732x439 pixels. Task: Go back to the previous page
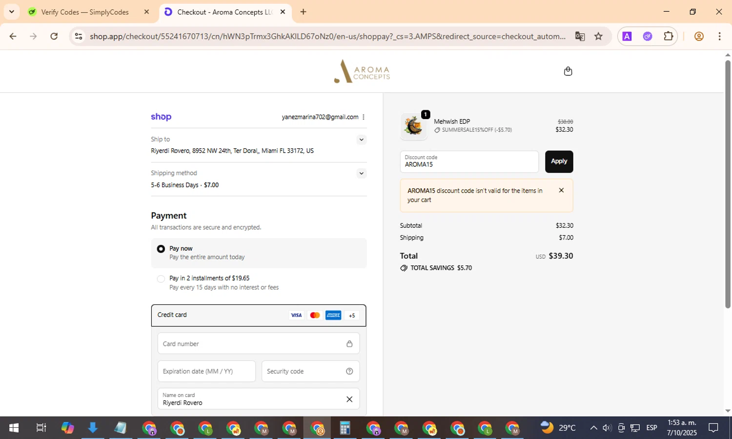coord(13,36)
